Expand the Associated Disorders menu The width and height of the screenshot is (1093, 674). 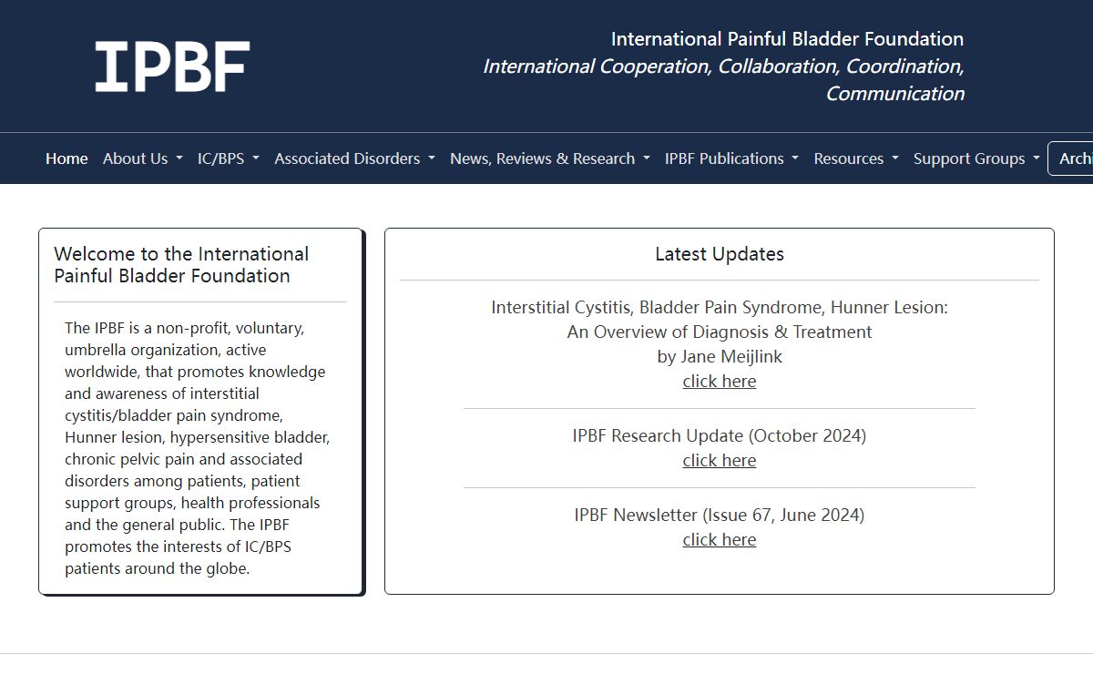[x=354, y=158]
